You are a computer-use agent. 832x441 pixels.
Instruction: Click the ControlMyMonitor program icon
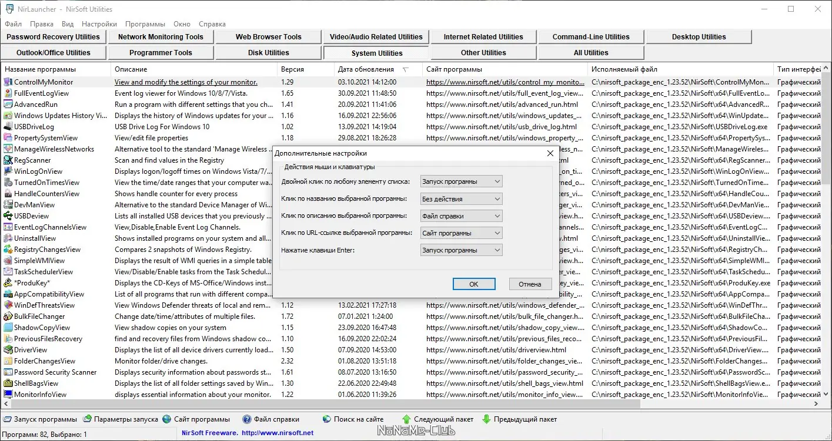[8, 82]
